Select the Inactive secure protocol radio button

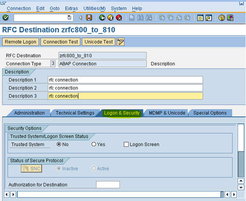coord(59,168)
